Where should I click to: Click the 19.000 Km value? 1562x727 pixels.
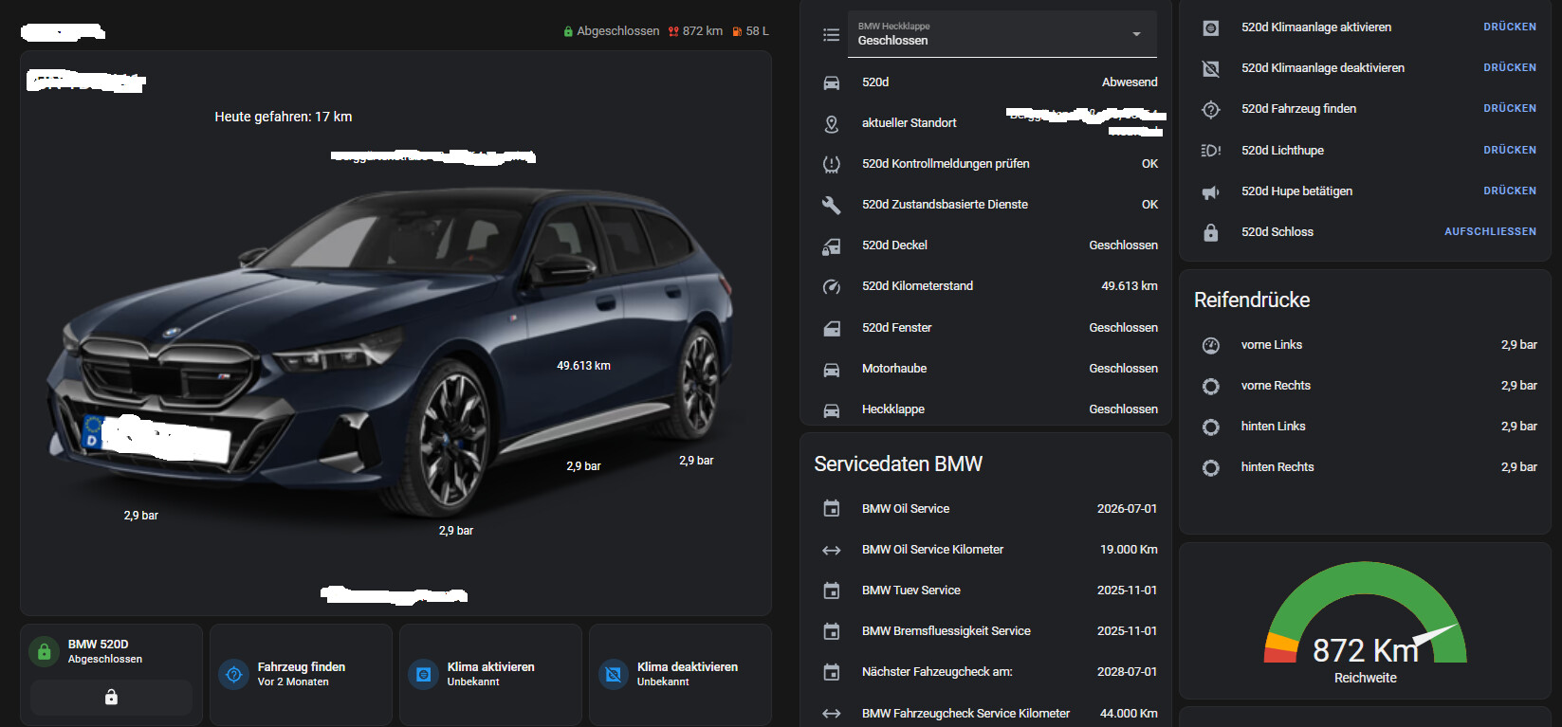click(x=1129, y=550)
